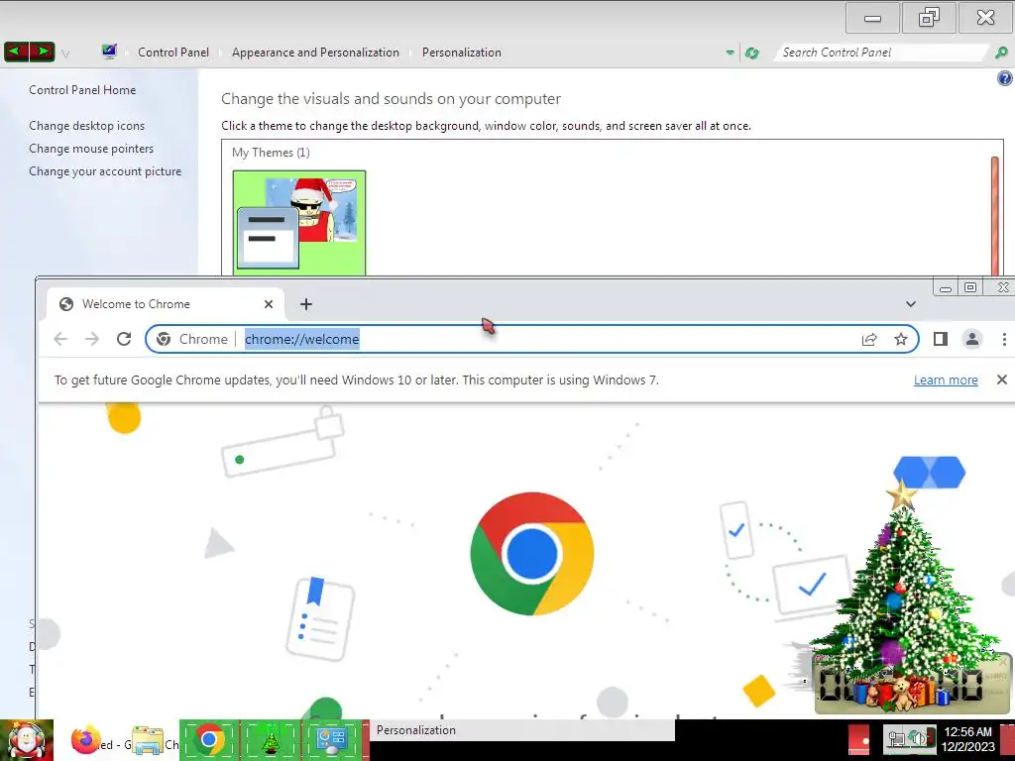The image size is (1015, 761).
Task: Open a new Chrome tab
Action: click(x=306, y=304)
